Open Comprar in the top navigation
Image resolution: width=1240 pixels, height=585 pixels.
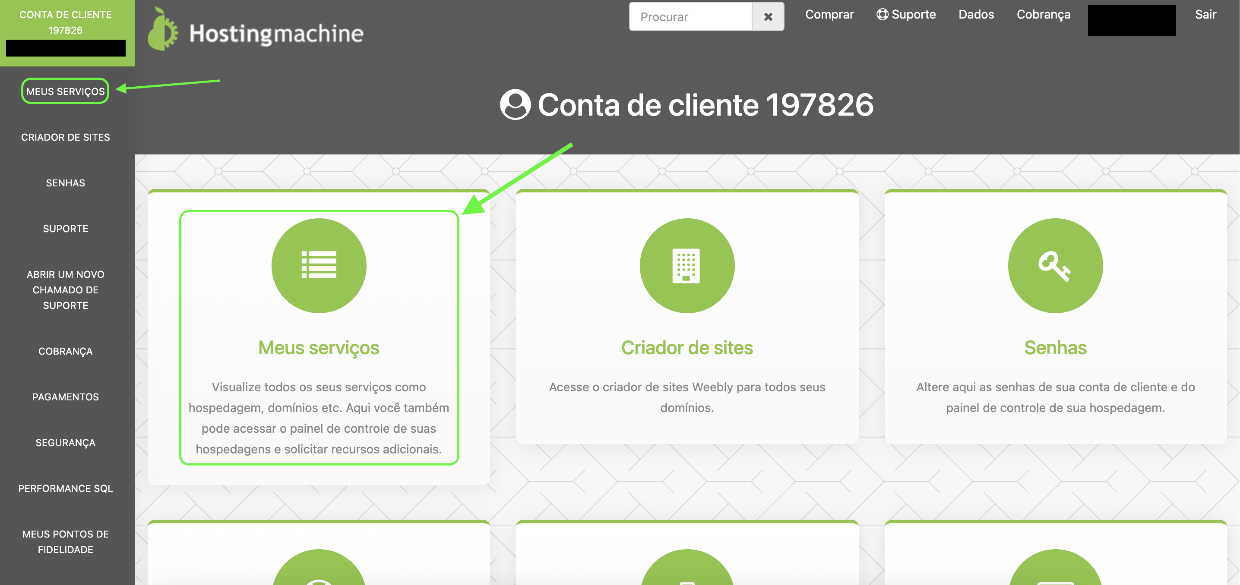829,14
